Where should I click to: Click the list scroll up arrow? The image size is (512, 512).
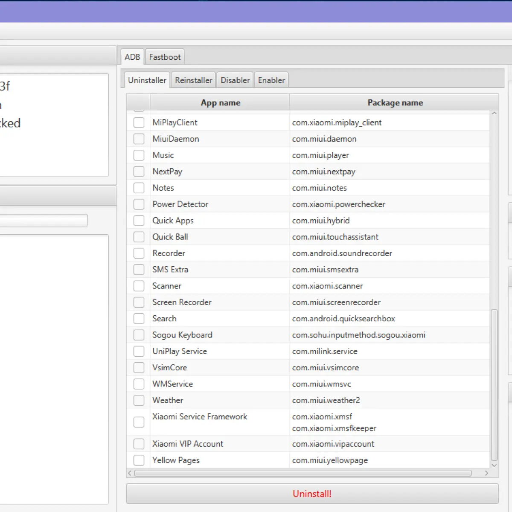(x=494, y=113)
